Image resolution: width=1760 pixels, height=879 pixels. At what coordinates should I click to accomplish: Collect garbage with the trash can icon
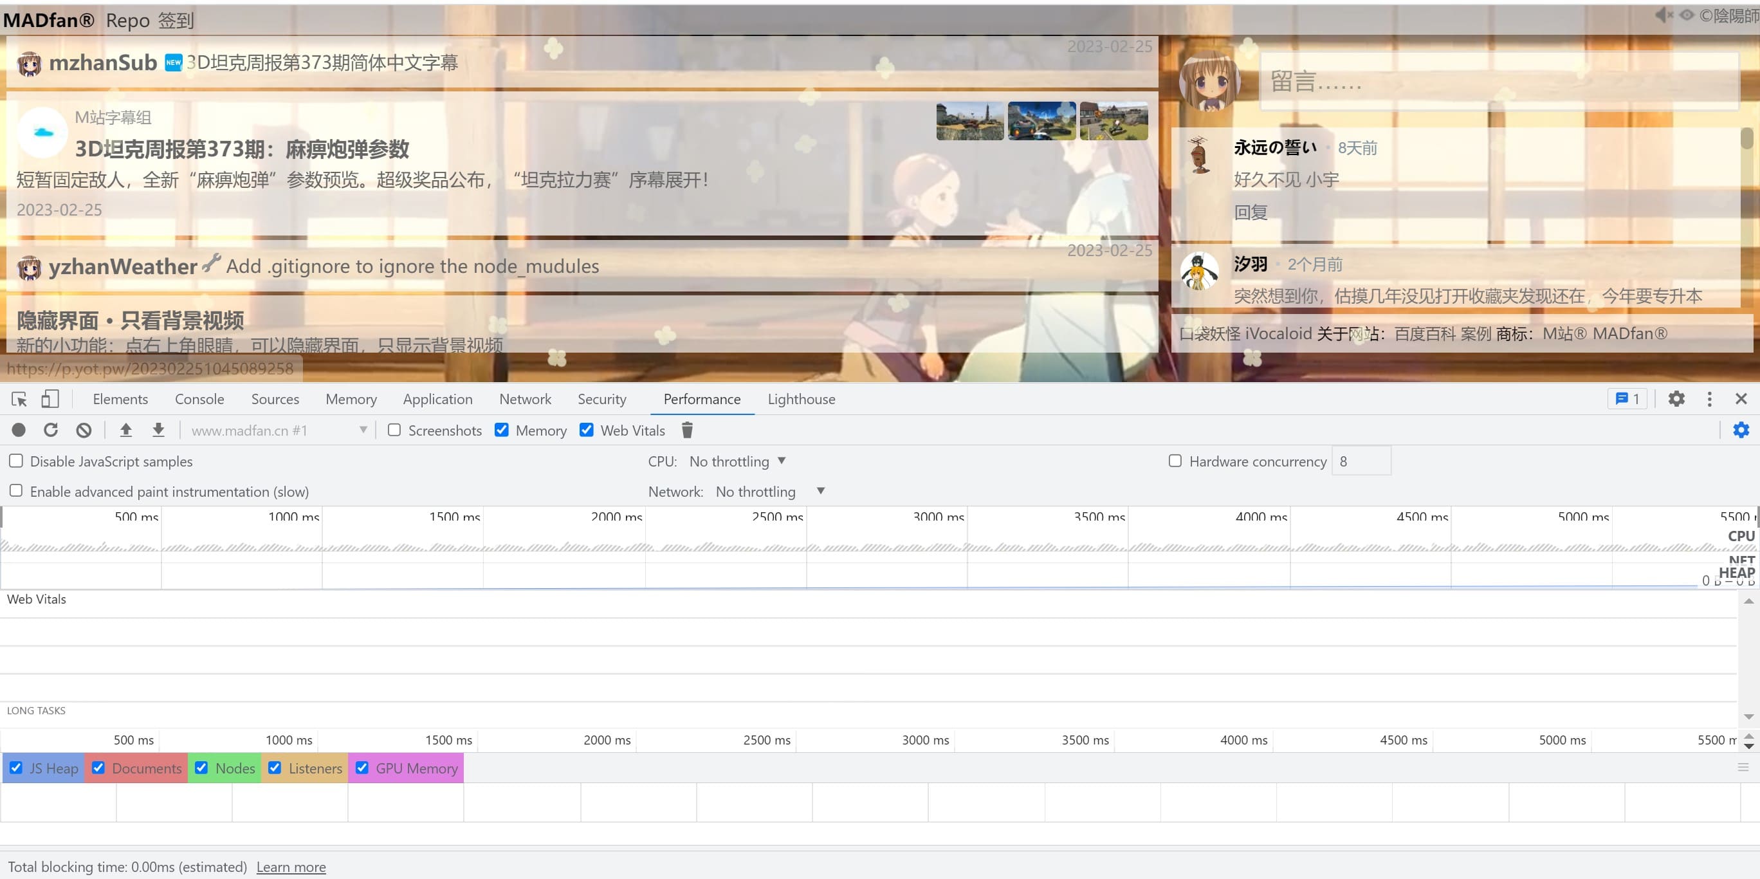click(x=687, y=430)
